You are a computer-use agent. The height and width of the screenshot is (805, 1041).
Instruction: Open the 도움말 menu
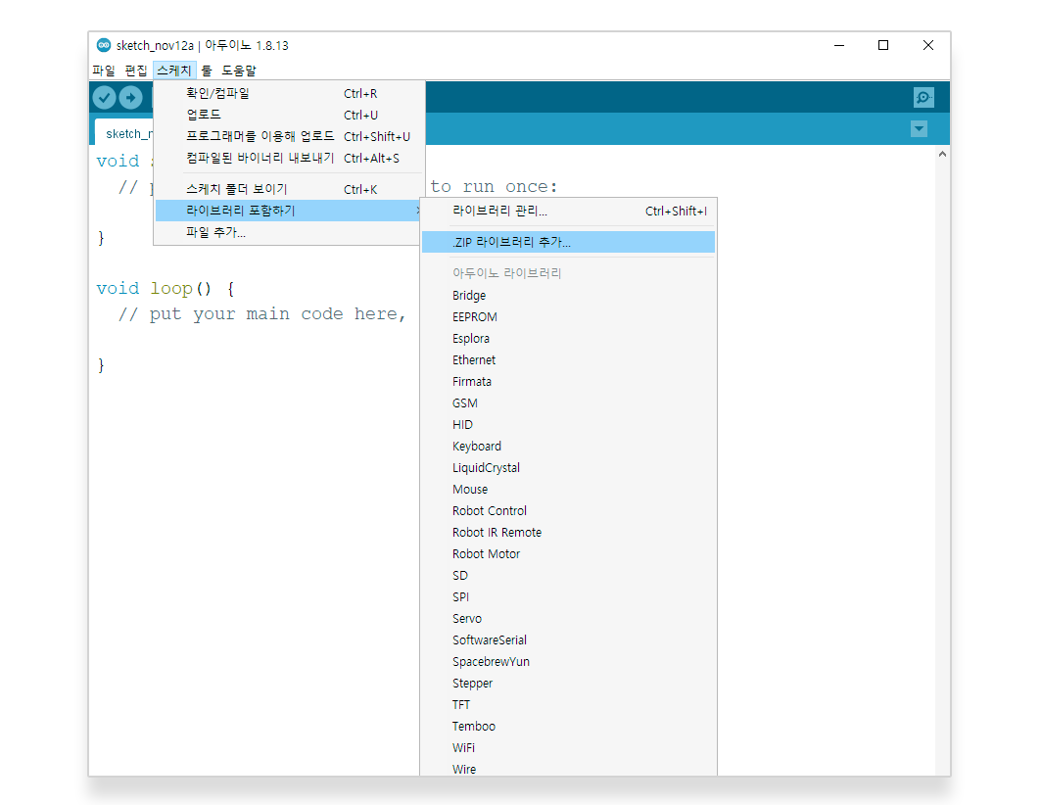click(x=238, y=71)
